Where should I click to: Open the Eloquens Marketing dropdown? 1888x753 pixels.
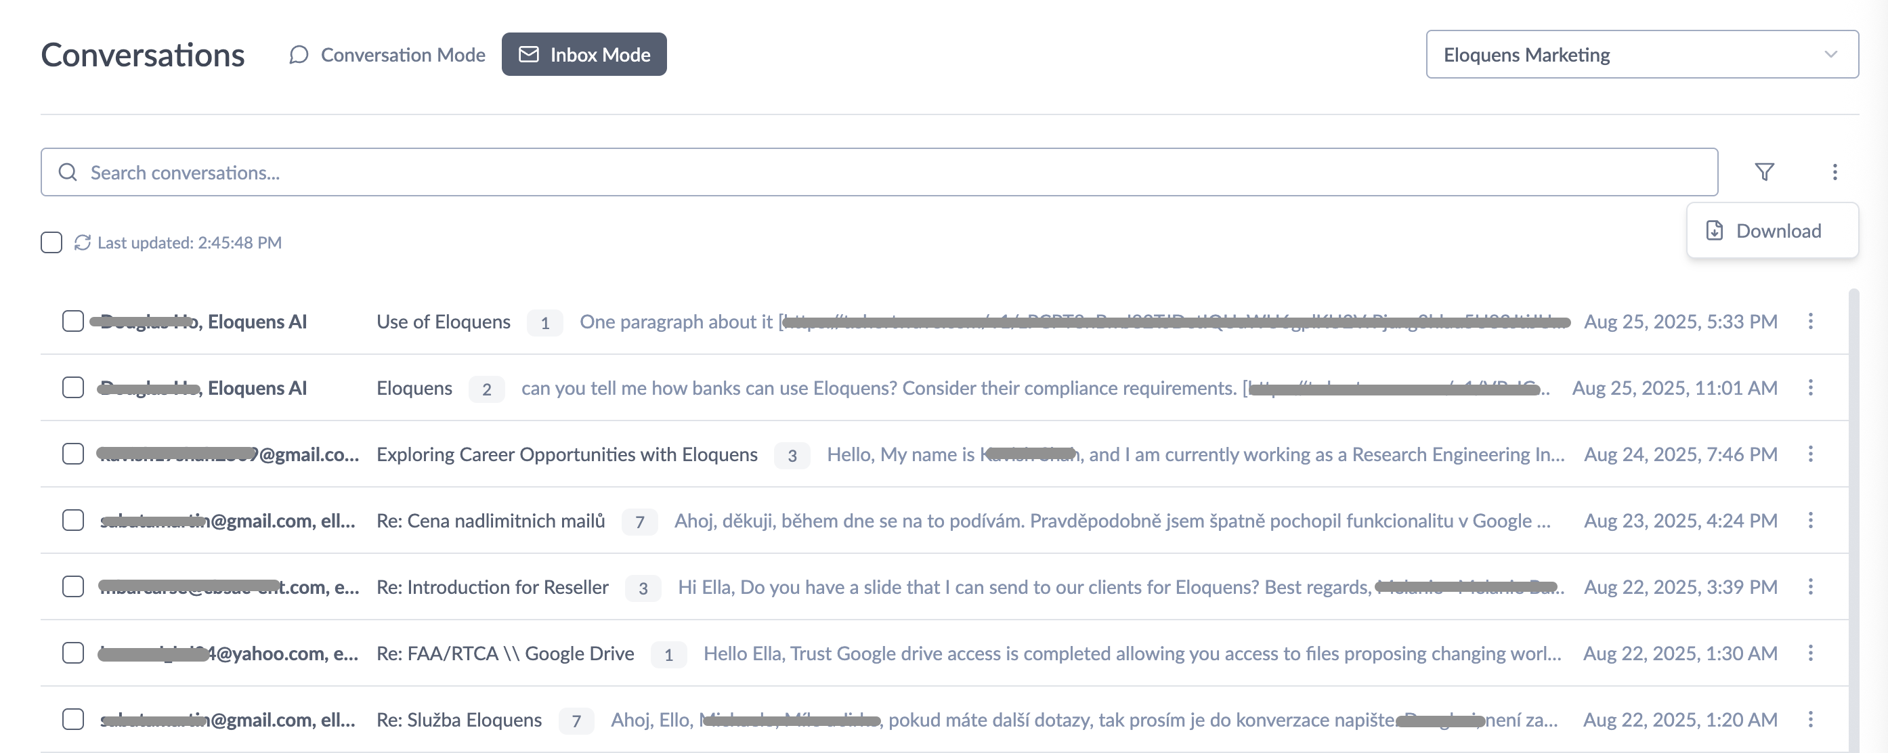(x=1642, y=55)
